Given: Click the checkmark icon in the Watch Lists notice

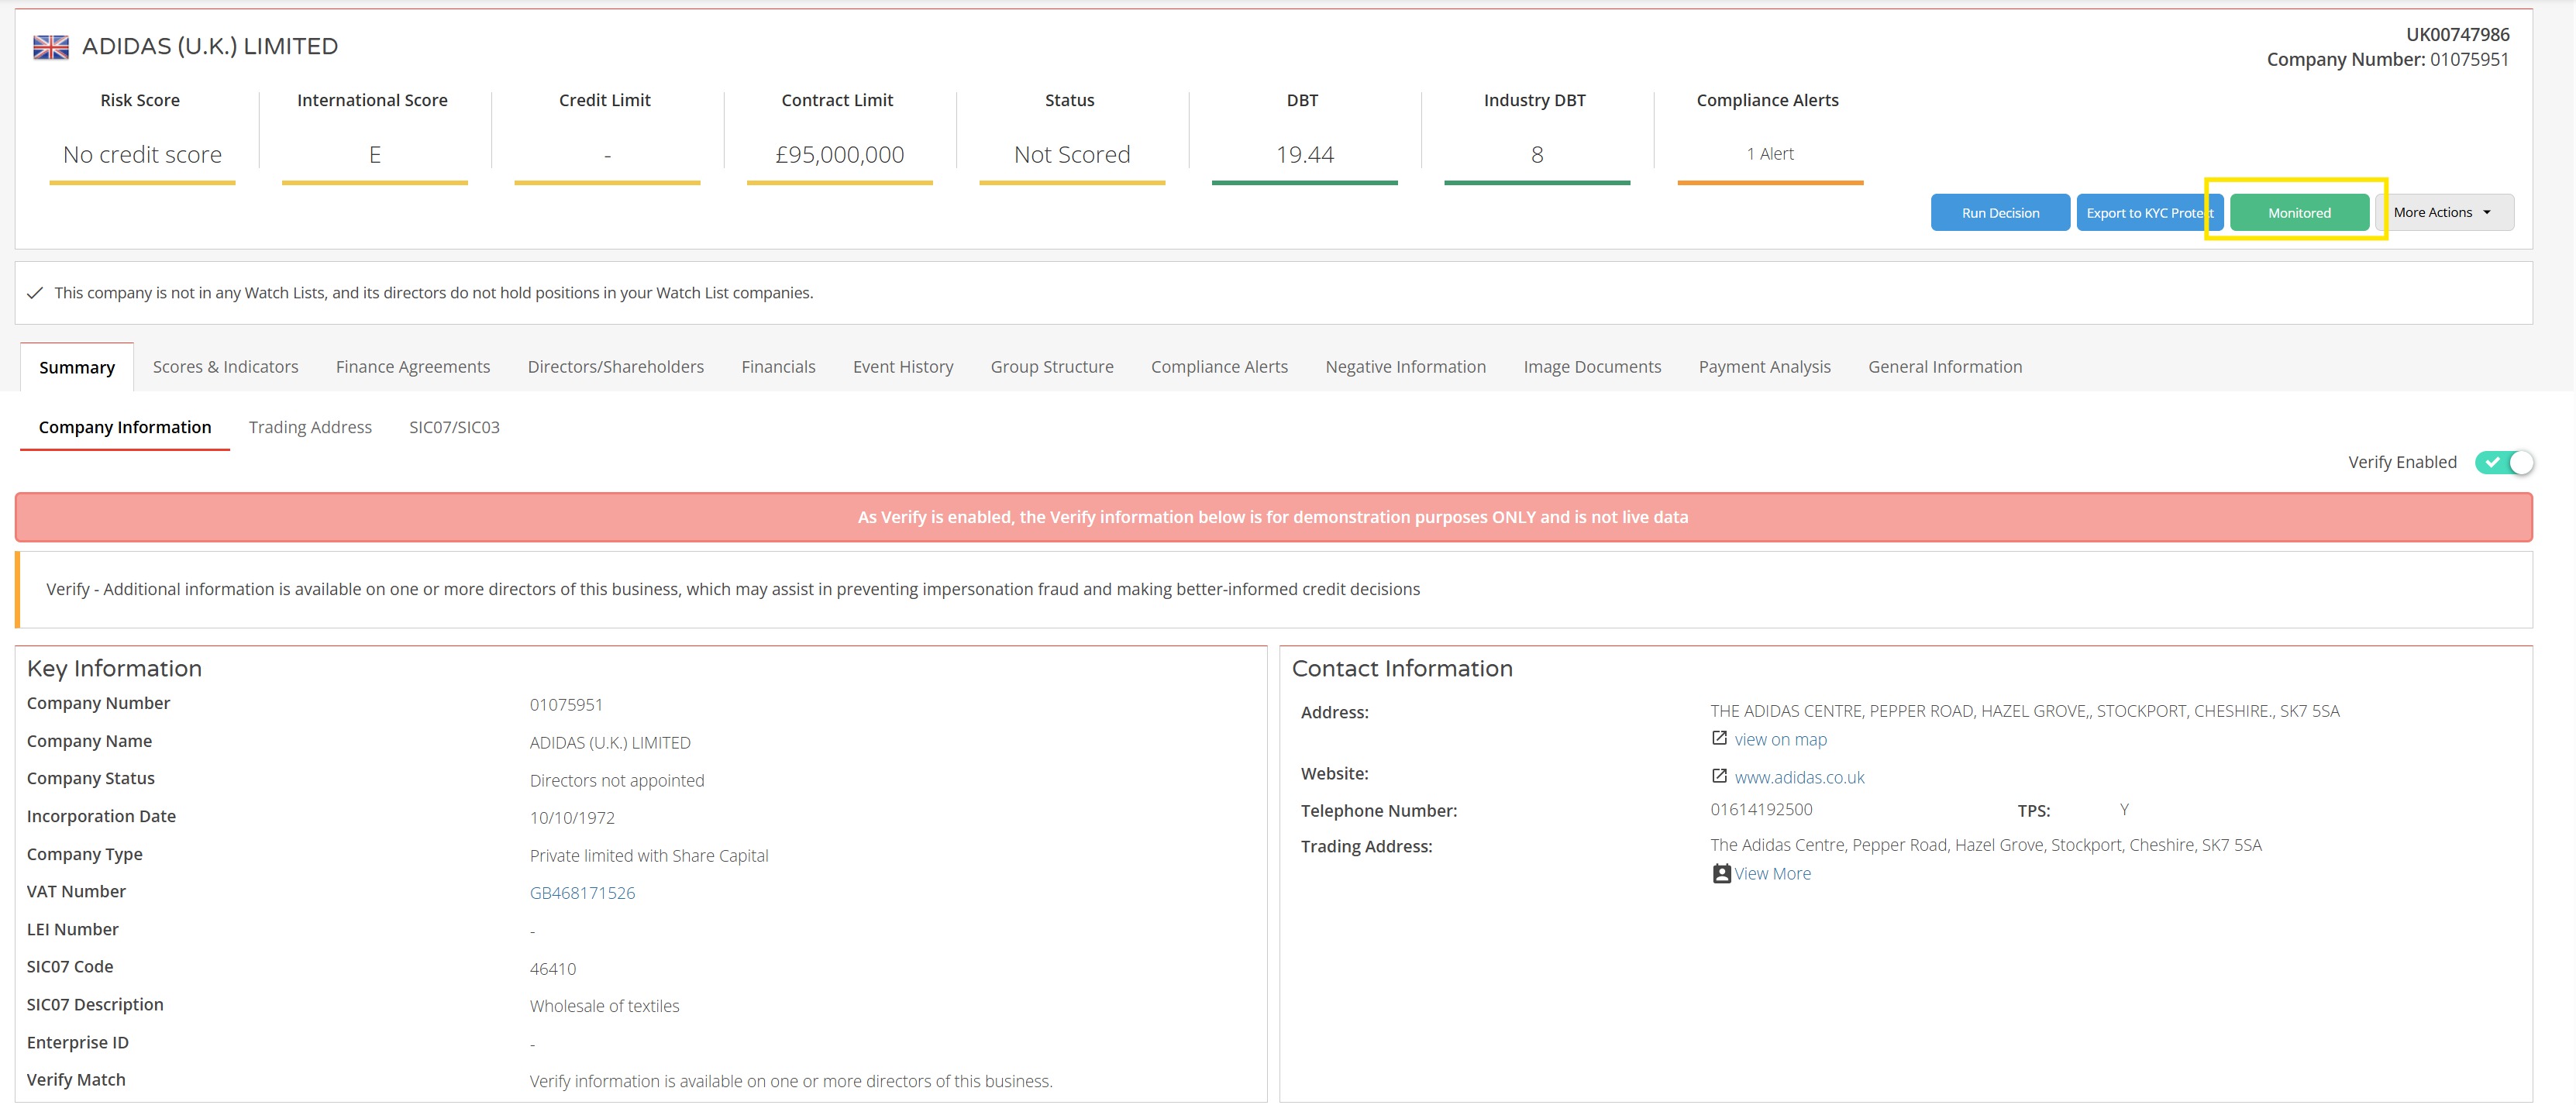Looking at the screenshot, I should pos(35,293).
